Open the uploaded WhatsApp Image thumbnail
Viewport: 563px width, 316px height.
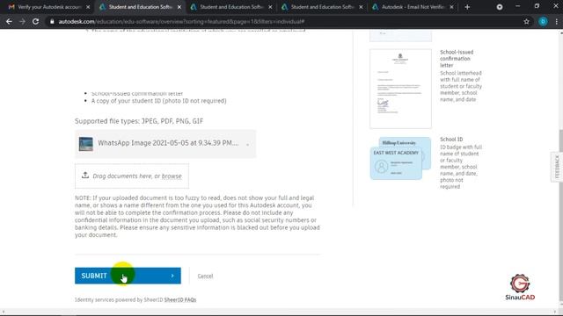(x=86, y=144)
